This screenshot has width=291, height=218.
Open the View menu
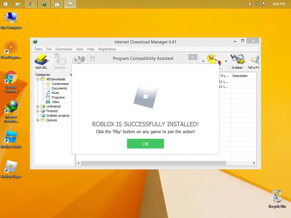pos(80,49)
